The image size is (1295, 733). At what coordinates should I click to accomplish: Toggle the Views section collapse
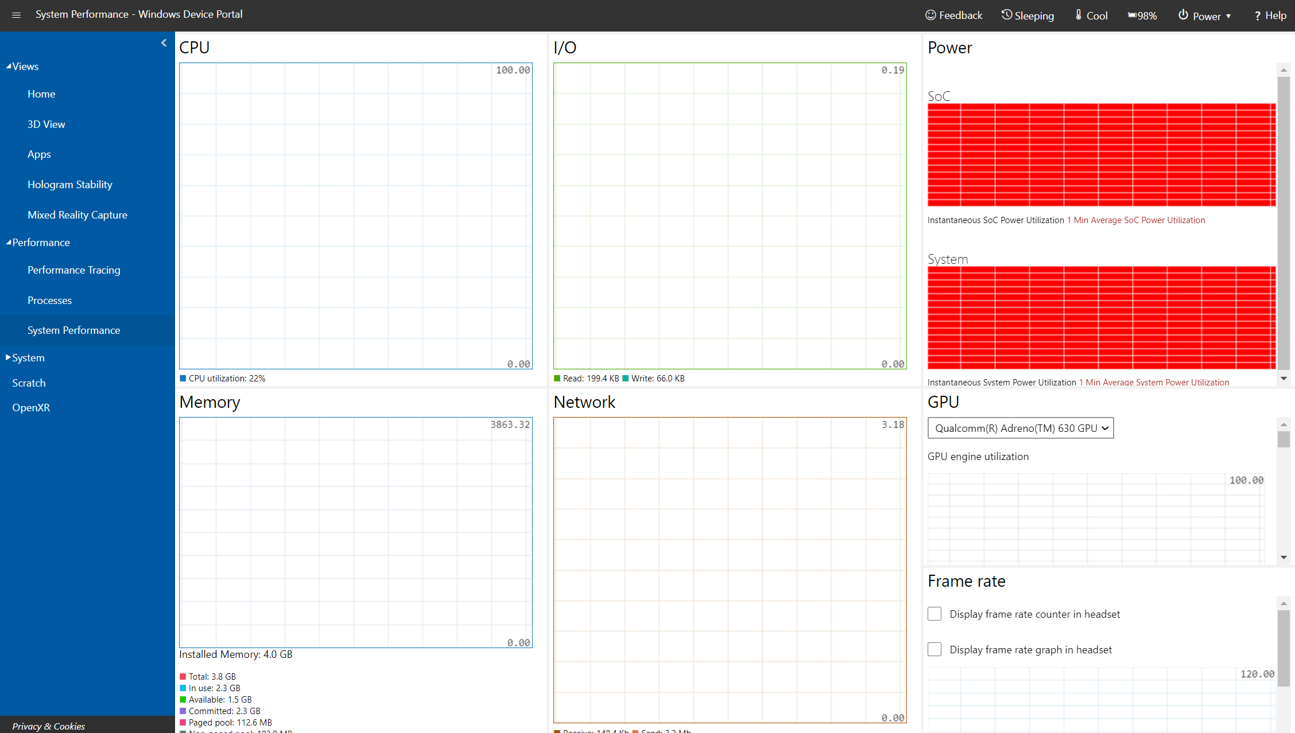[x=23, y=66]
